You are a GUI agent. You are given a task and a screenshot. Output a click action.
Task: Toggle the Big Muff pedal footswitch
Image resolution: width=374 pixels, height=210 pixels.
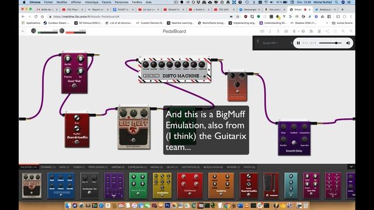coord(133,140)
